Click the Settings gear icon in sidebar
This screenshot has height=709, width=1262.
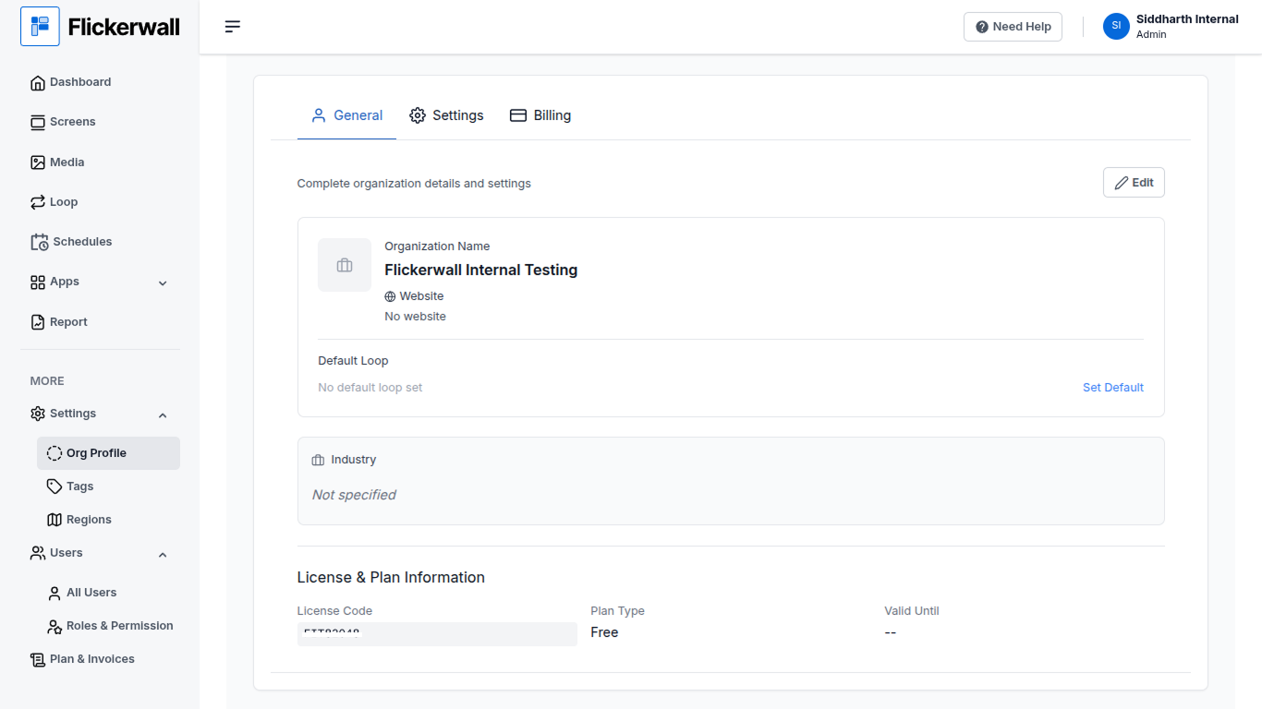pyautogui.click(x=38, y=414)
